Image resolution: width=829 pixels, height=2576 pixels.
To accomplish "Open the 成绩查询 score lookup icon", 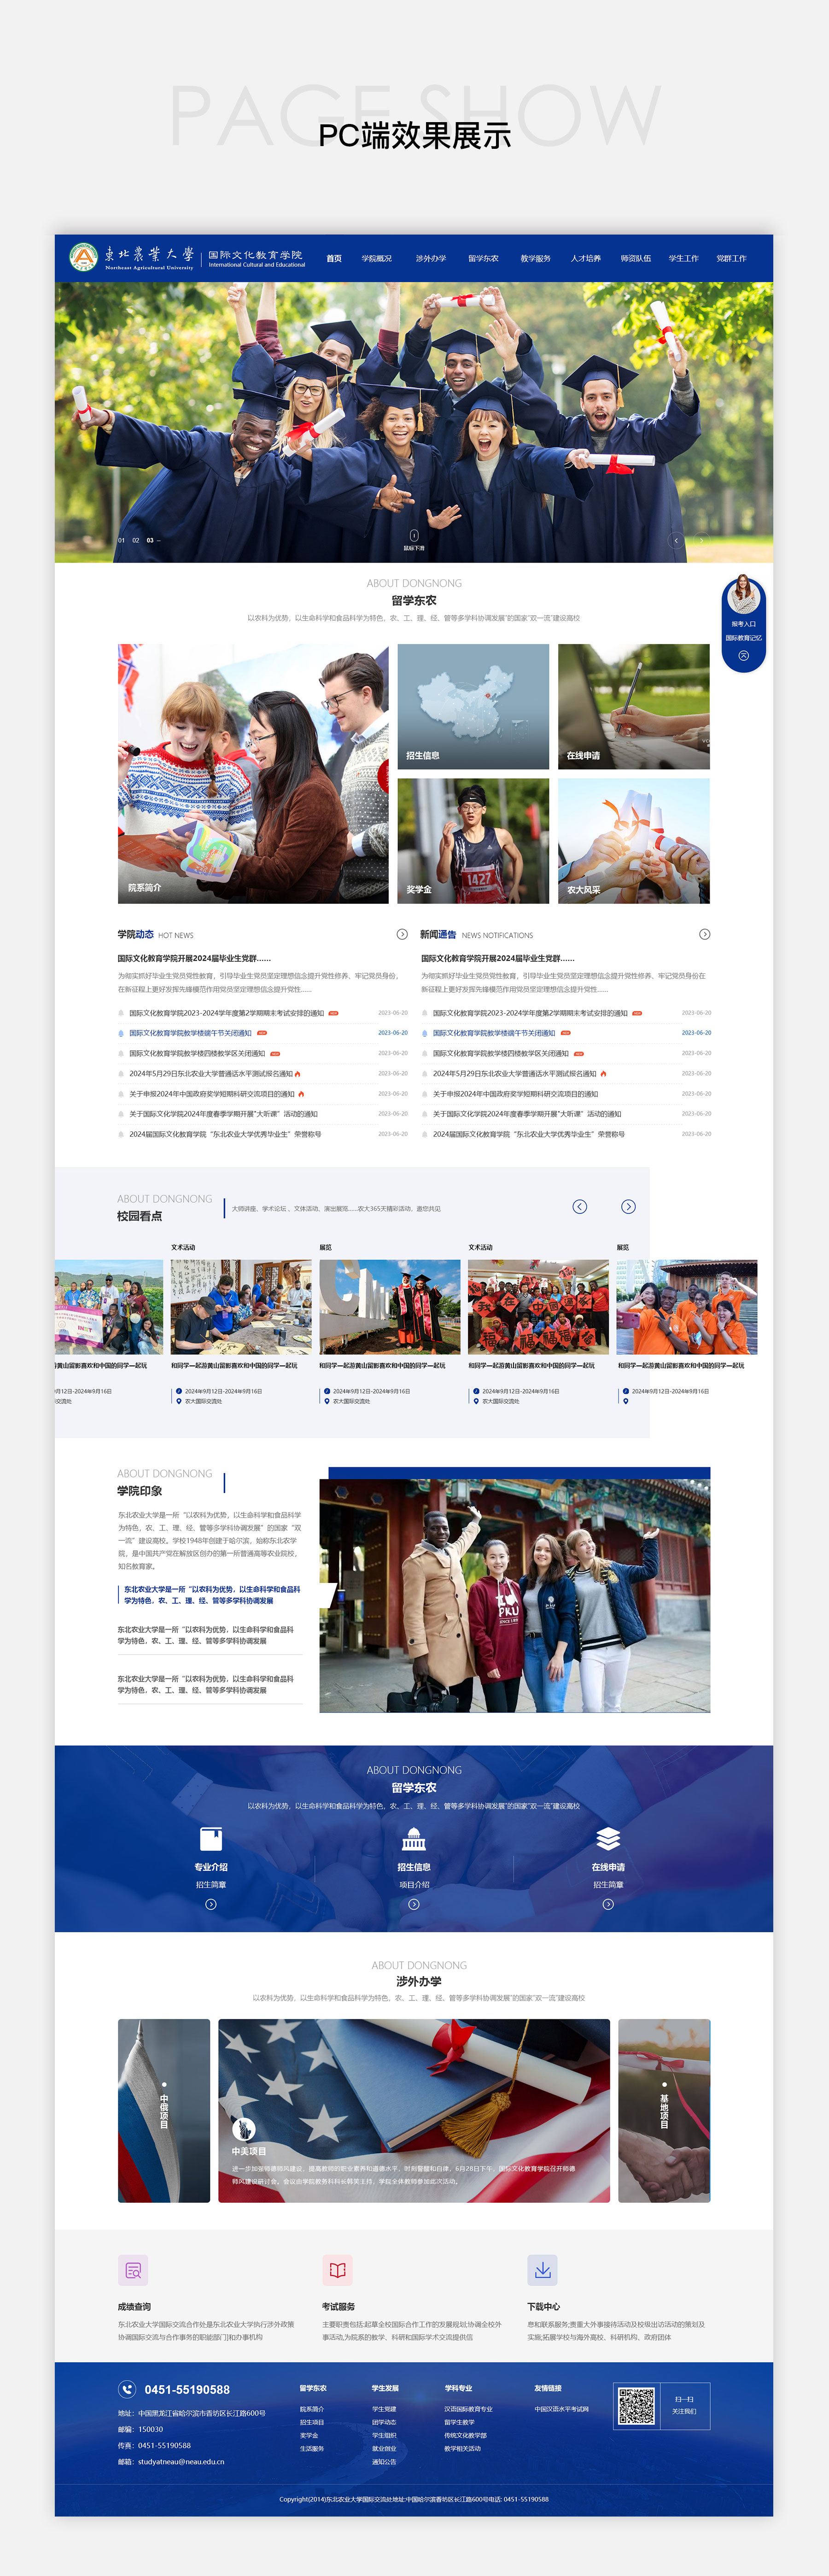I will tap(133, 2269).
